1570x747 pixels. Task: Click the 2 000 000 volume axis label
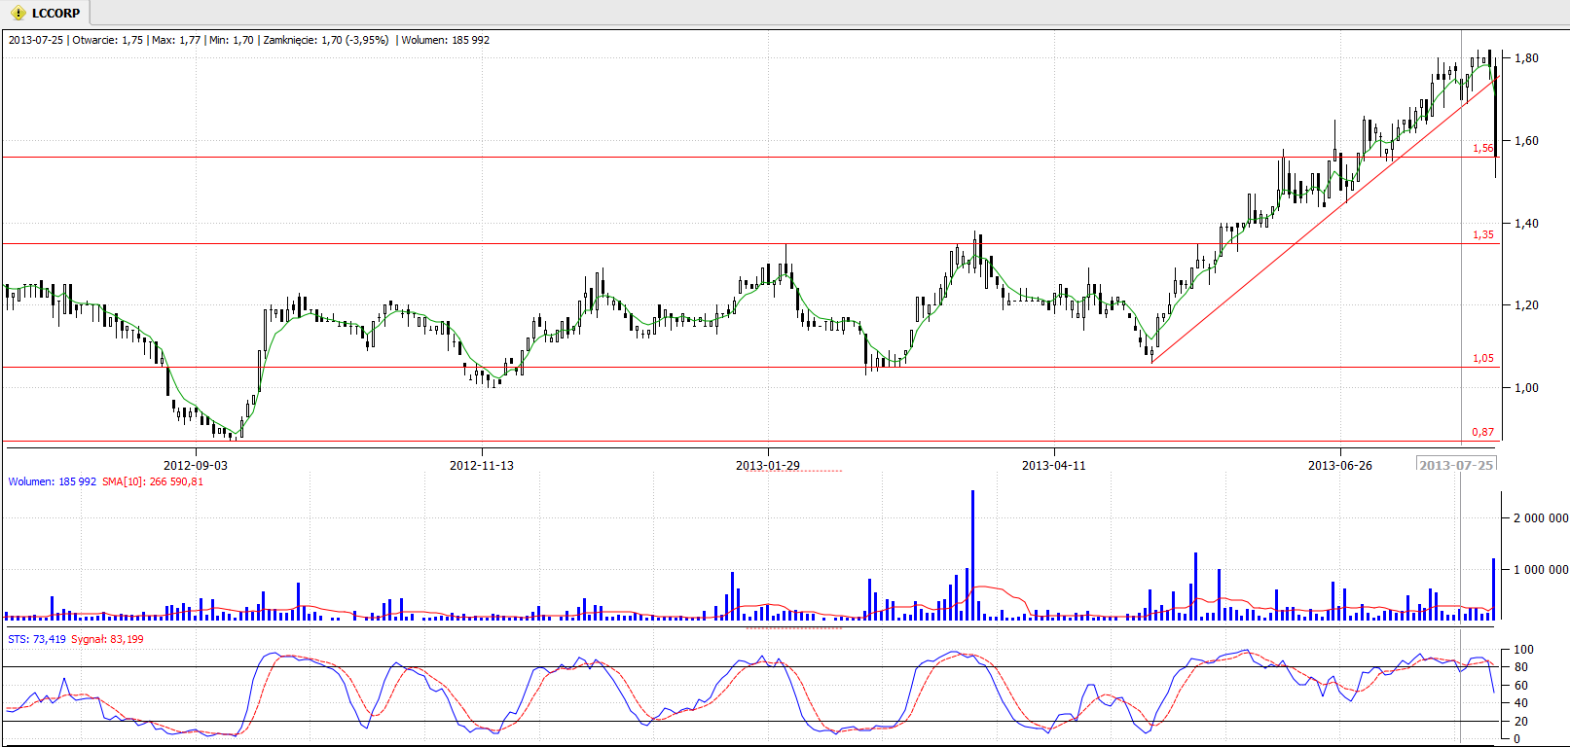coord(1540,518)
